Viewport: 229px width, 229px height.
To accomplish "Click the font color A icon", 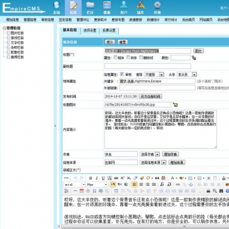I will click(x=172, y=178).
